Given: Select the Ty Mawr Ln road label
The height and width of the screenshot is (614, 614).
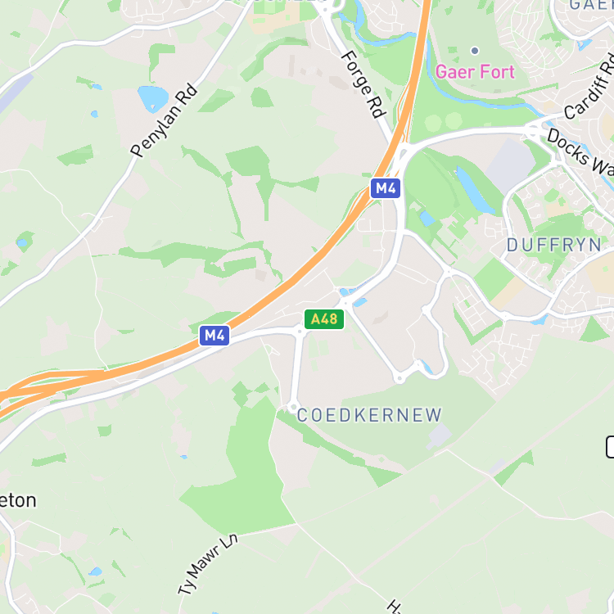Looking at the screenshot, I should (208, 564).
